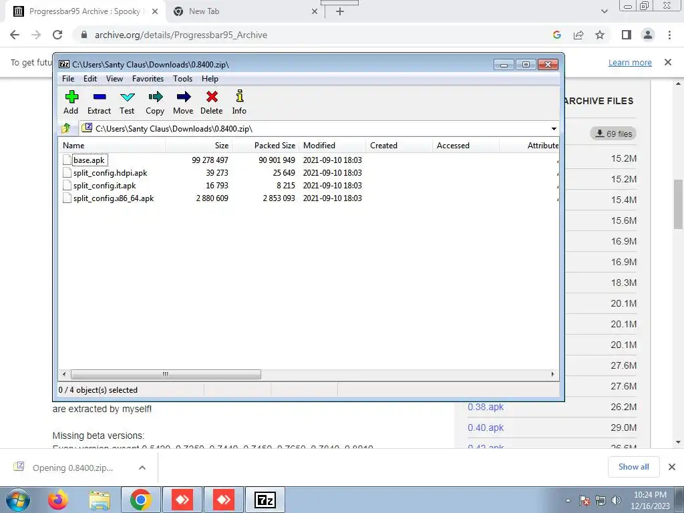Bookmark this page with star icon
Screen dimensions: 684x513
tap(600, 35)
